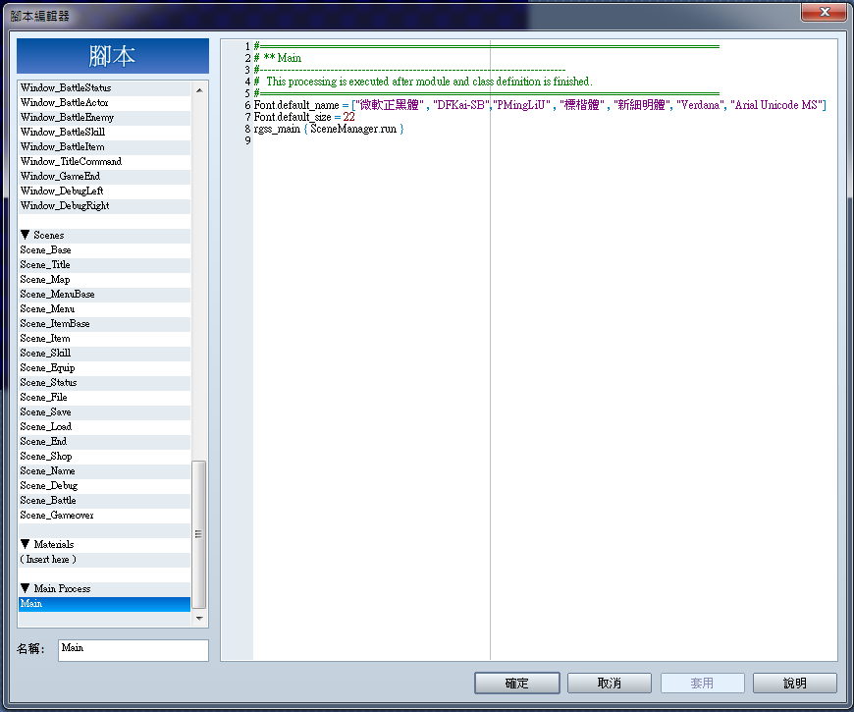
Task: Open the Scene_MenuBase script
Action: 105,295
